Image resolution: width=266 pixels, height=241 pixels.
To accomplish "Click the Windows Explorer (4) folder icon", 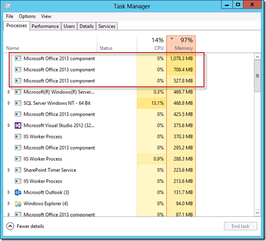I will tap(18, 203).
